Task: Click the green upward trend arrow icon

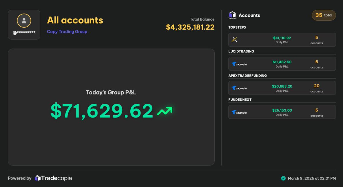Action: (x=165, y=111)
